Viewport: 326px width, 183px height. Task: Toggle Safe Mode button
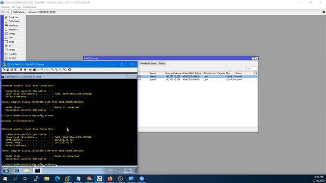click(19, 12)
